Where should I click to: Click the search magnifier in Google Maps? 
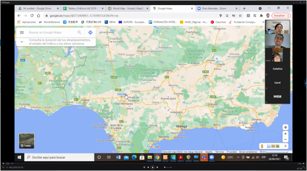pos(79,33)
